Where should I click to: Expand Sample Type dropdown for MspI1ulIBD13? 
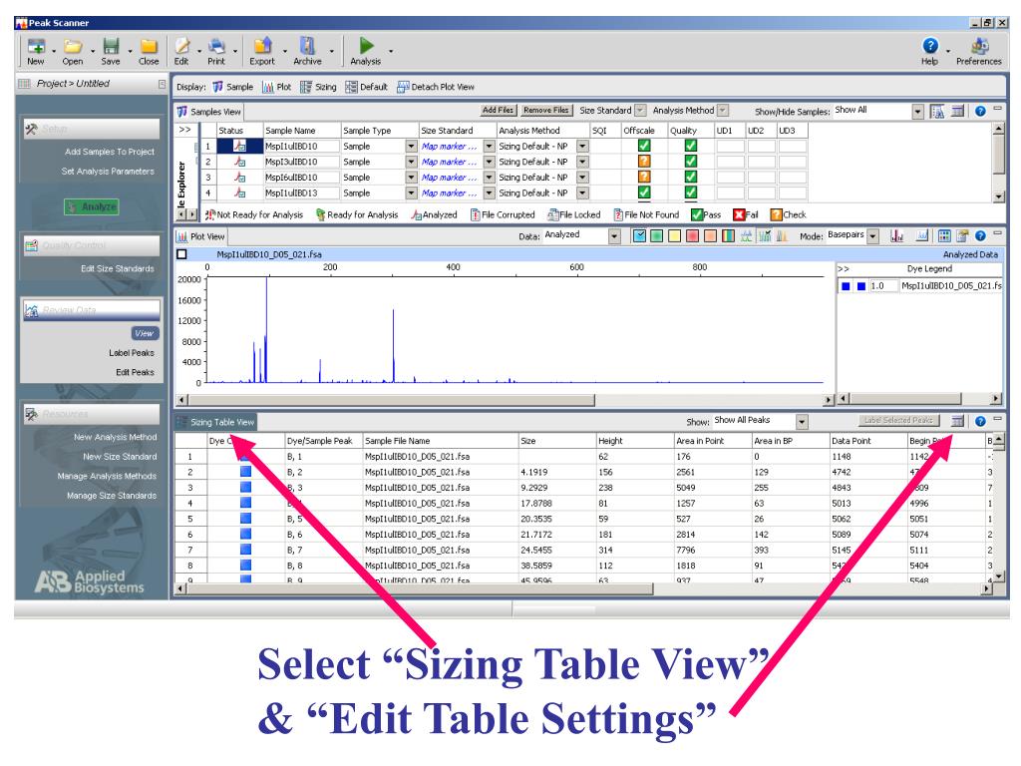point(411,193)
